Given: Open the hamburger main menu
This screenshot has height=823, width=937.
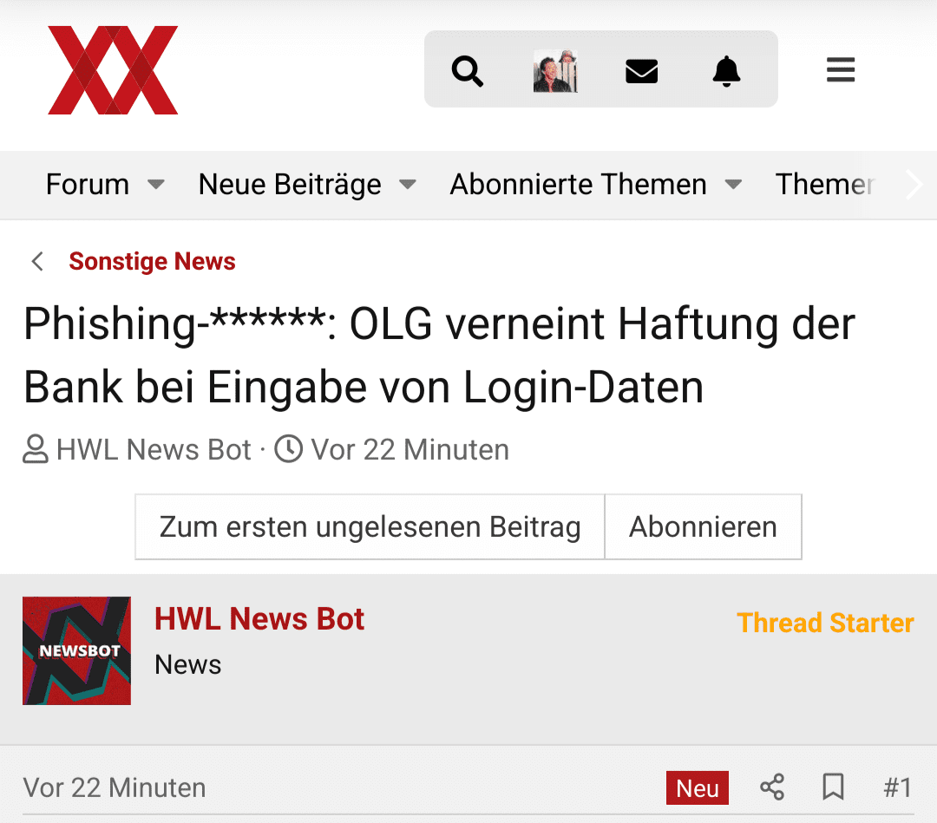Looking at the screenshot, I should pyautogui.click(x=840, y=70).
